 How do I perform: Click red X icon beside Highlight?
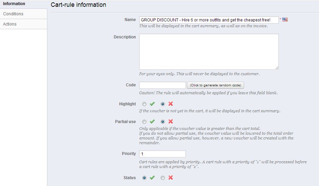[171, 104]
